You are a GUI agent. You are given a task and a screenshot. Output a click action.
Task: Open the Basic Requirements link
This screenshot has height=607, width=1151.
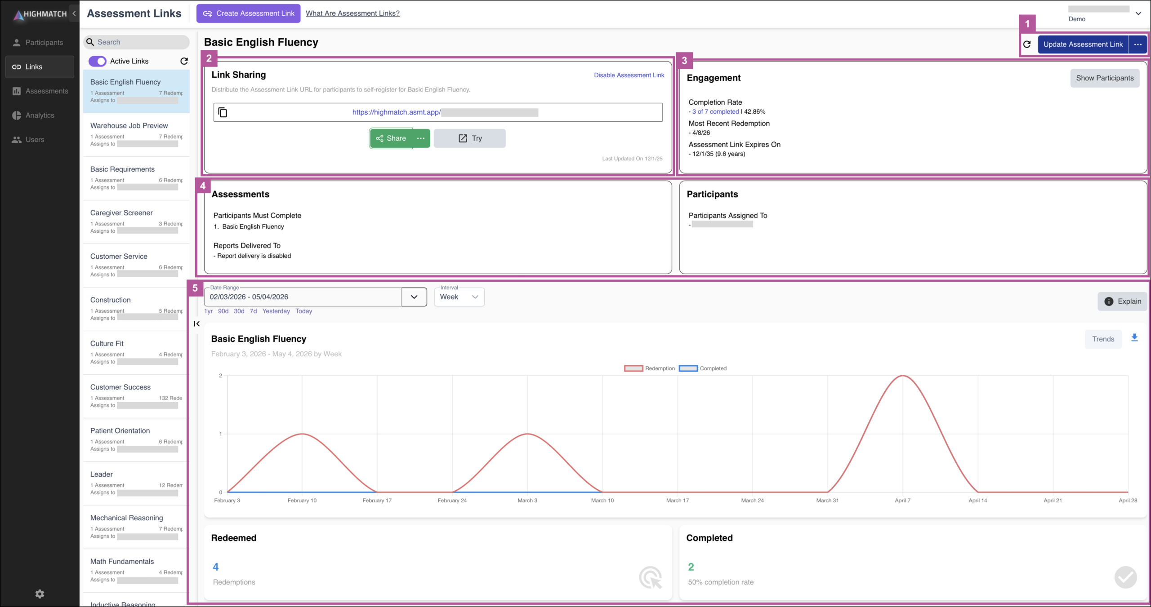click(x=137, y=178)
